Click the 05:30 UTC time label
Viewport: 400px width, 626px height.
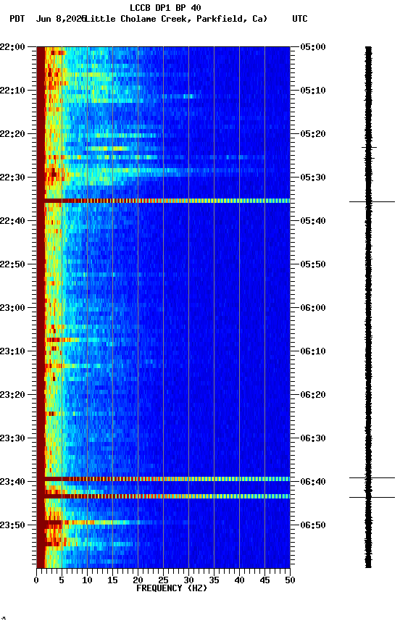pos(313,178)
